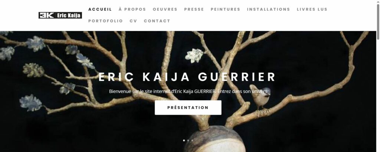Open the Oeuvres menu item

pyautogui.click(x=165, y=9)
